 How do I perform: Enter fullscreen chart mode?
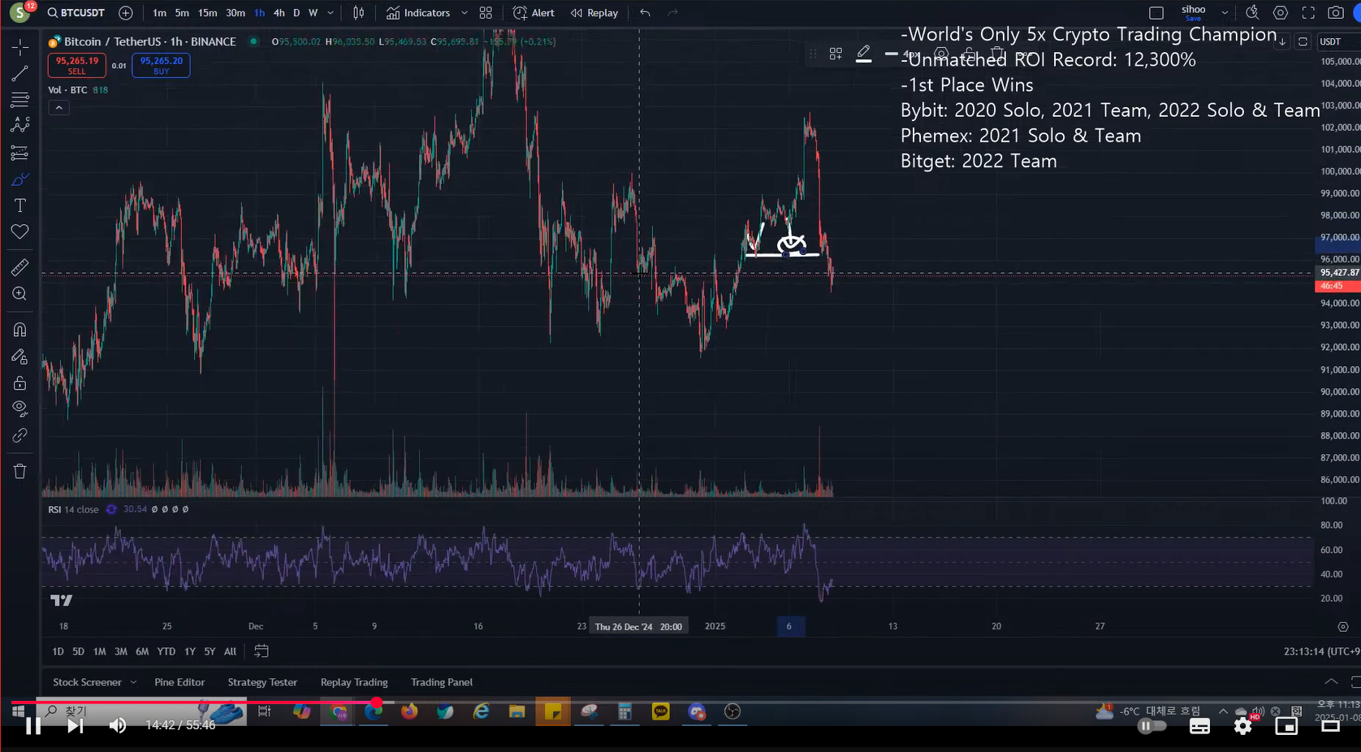coord(1308,13)
